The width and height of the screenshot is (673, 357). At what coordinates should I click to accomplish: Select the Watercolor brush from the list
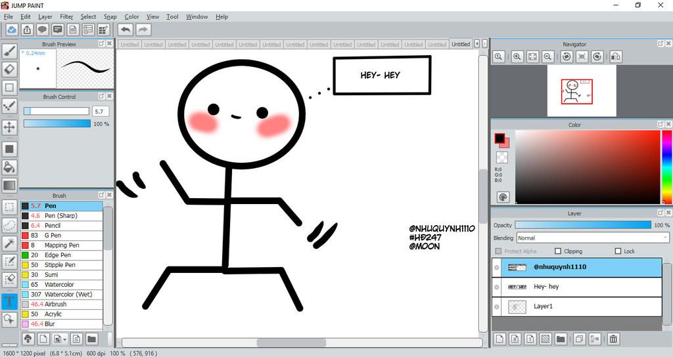point(59,285)
